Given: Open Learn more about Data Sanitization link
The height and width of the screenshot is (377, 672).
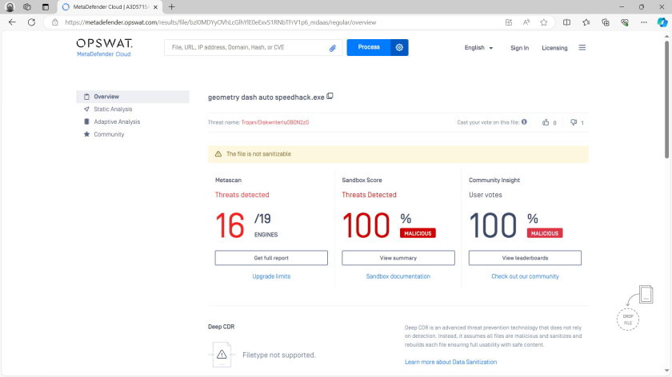Looking at the screenshot, I should (450, 362).
